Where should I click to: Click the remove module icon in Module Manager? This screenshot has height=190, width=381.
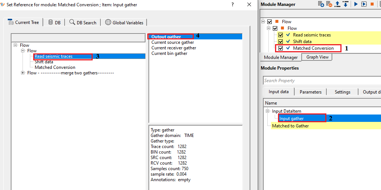point(329,4)
